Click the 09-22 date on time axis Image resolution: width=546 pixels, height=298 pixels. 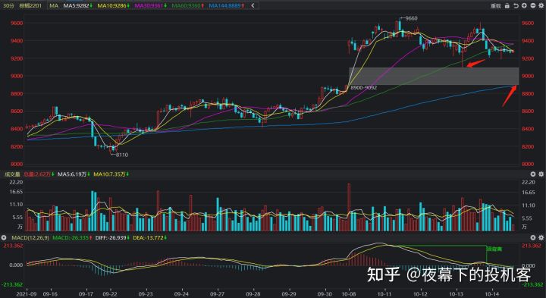coord(109,294)
